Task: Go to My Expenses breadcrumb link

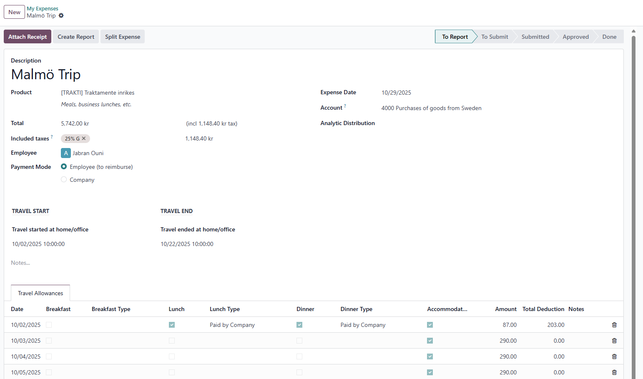Action: click(43, 8)
